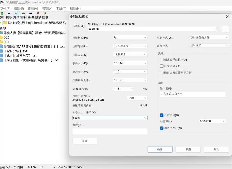This screenshot has height=169, width=232.
Task: Click the 参数(P) input field
Action: click(x=110, y=131)
